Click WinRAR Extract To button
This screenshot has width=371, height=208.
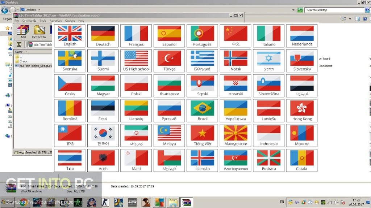pyautogui.click(x=39, y=32)
